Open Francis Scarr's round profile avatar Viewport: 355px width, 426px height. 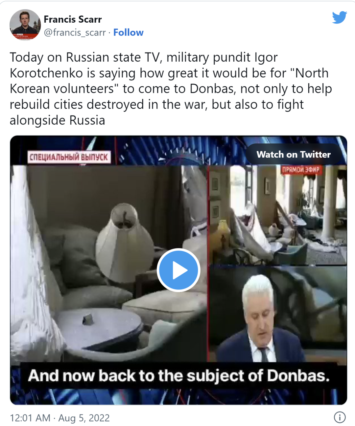point(25,25)
